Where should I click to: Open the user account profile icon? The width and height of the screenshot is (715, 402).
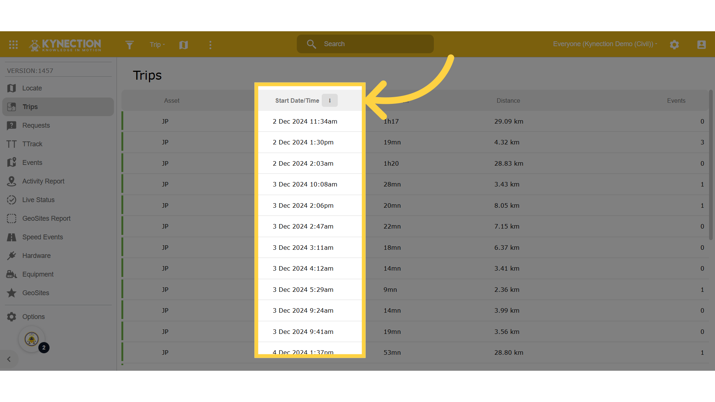702,45
